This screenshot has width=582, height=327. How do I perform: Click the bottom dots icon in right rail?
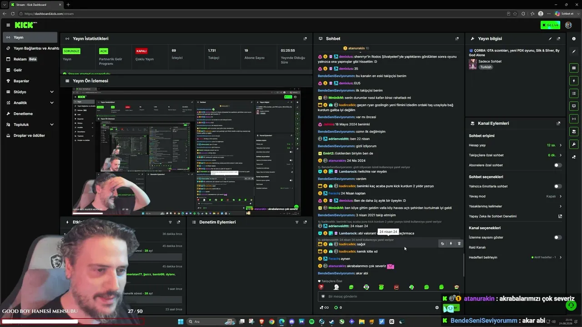(x=574, y=157)
